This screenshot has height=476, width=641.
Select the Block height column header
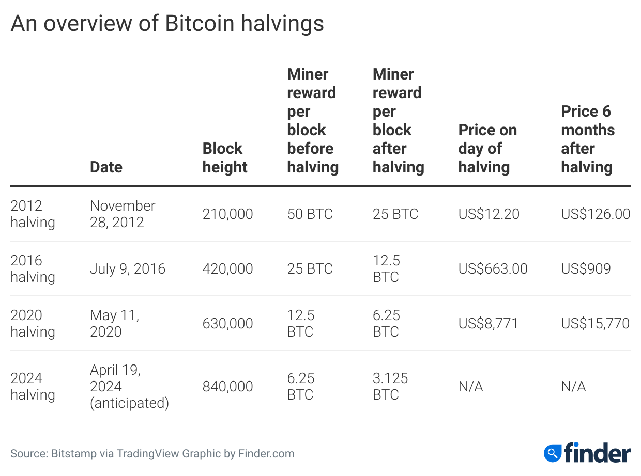(x=225, y=157)
